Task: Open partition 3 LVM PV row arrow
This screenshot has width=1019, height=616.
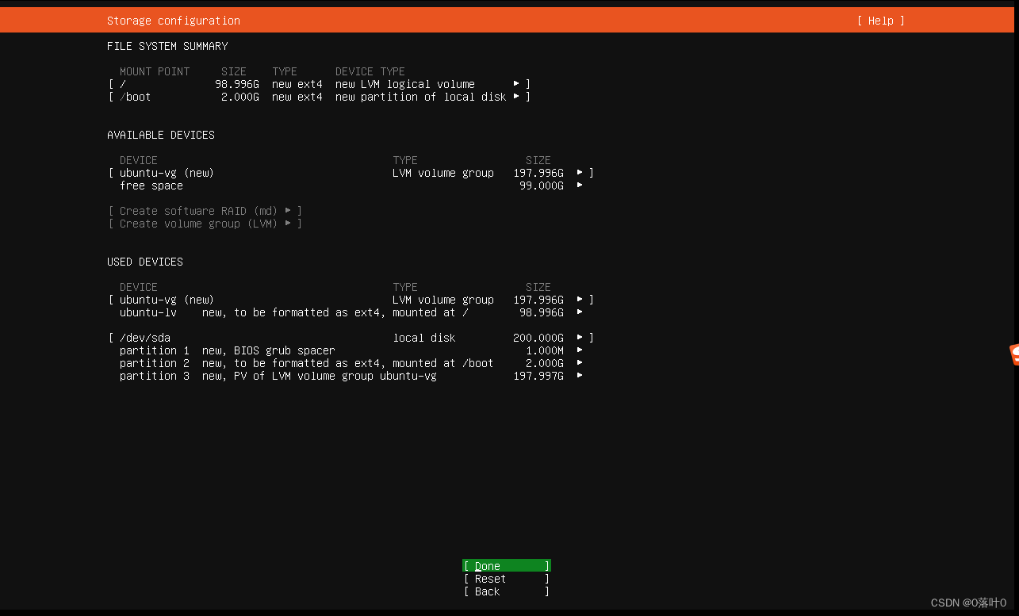Action: (580, 376)
